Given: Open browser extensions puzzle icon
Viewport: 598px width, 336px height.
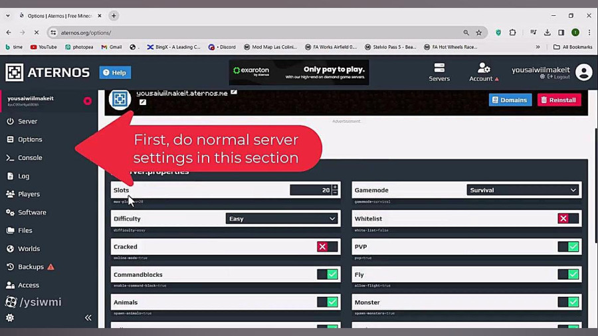Looking at the screenshot, I should tap(512, 33).
